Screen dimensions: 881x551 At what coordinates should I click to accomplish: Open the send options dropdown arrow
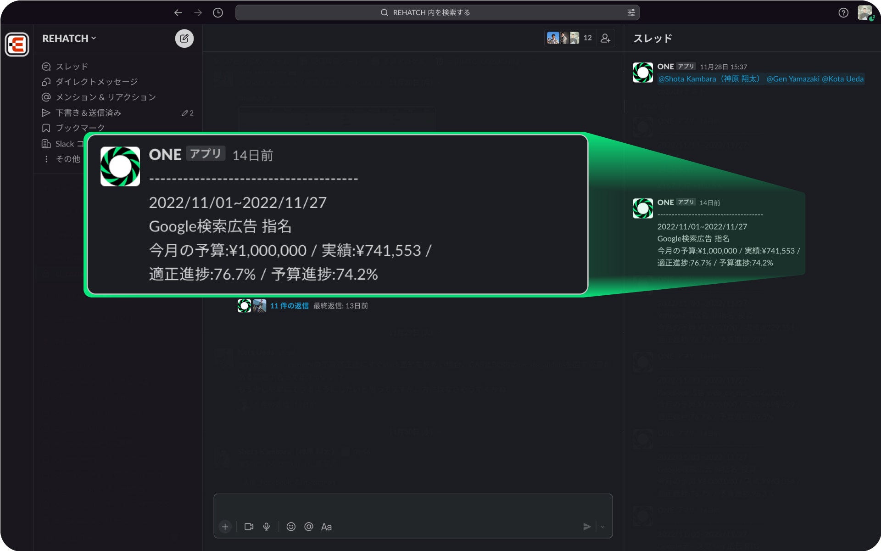(x=602, y=527)
